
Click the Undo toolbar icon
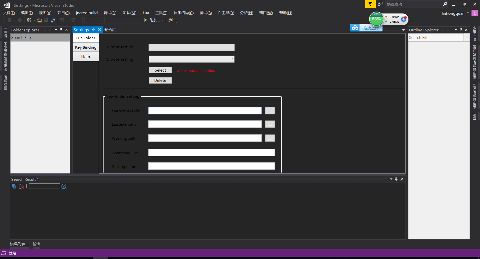(62, 20)
